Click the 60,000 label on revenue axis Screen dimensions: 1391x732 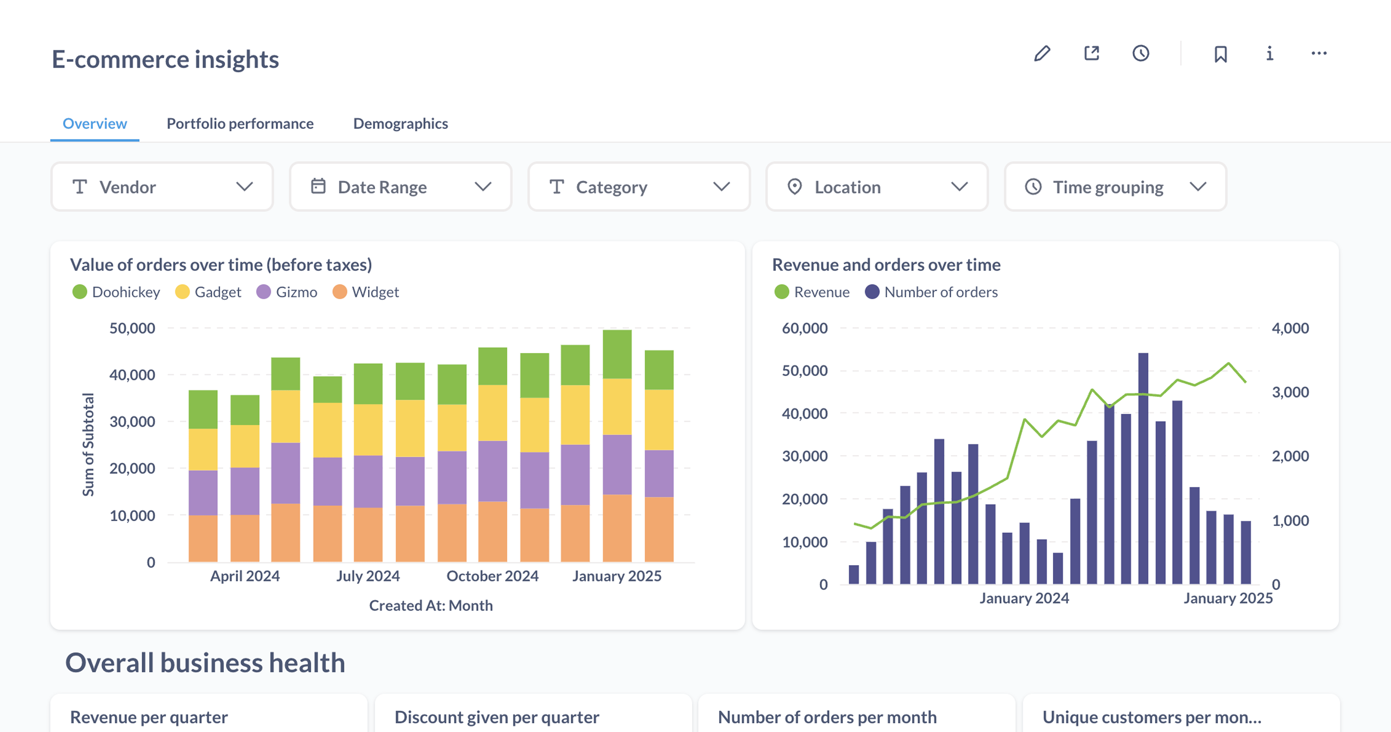click(805, 328)
